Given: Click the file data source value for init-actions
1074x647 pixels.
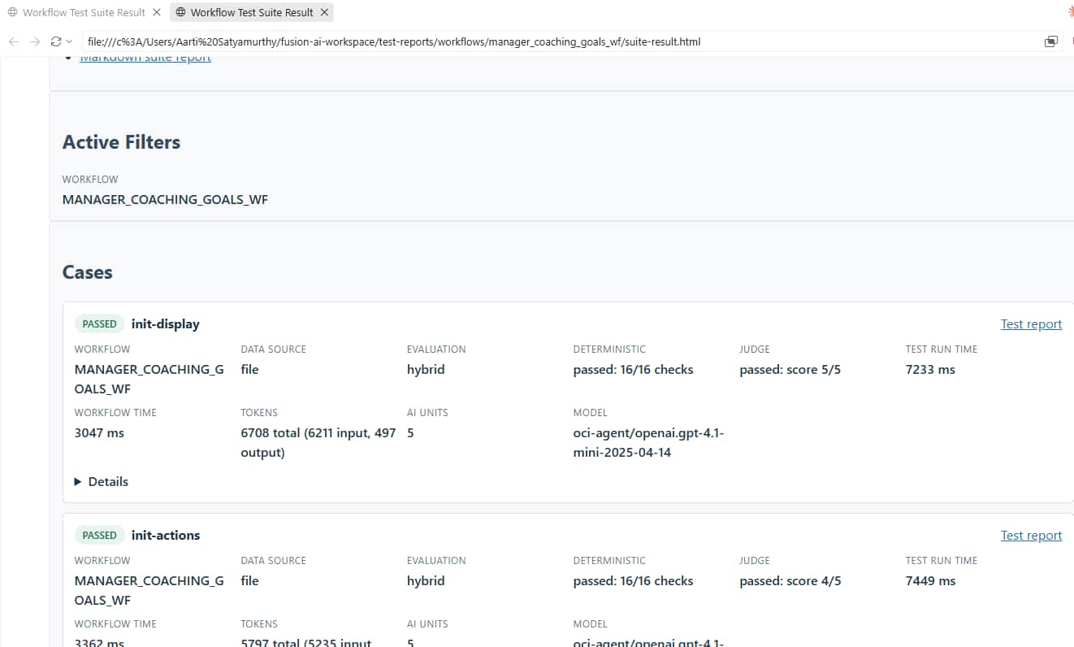Looking at the screenshot, I should pos(249,580).
